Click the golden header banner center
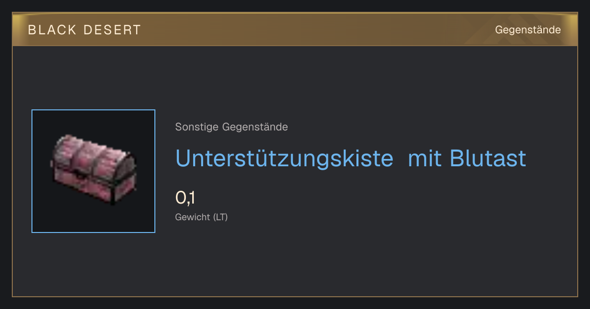590x309 pixels. tap(295, 30)
